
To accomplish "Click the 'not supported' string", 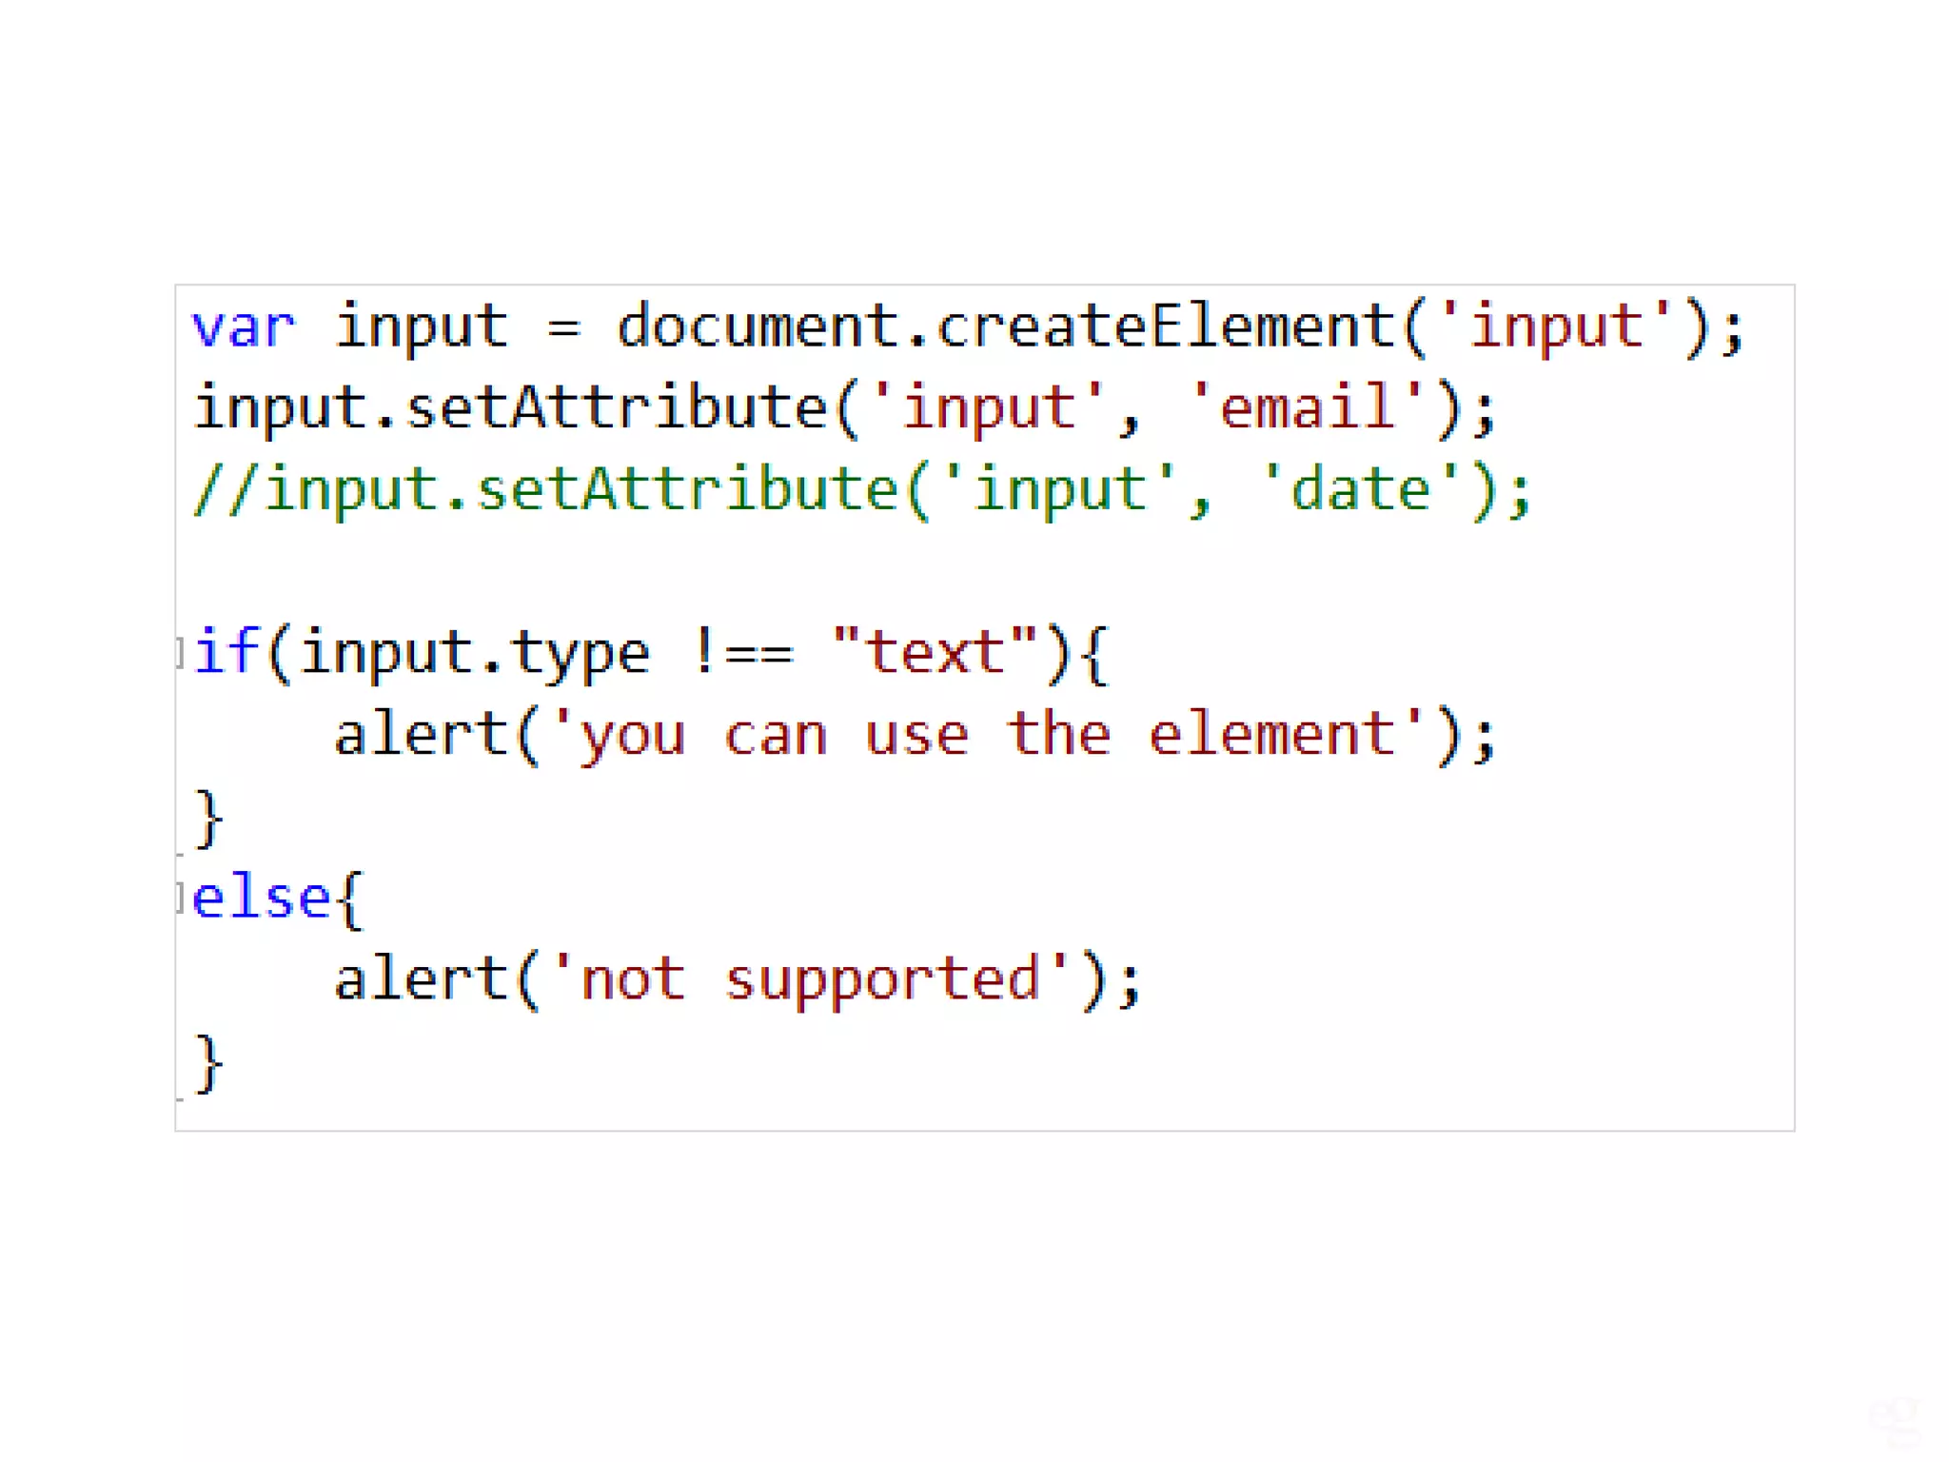I will click(x=811, y=979).
